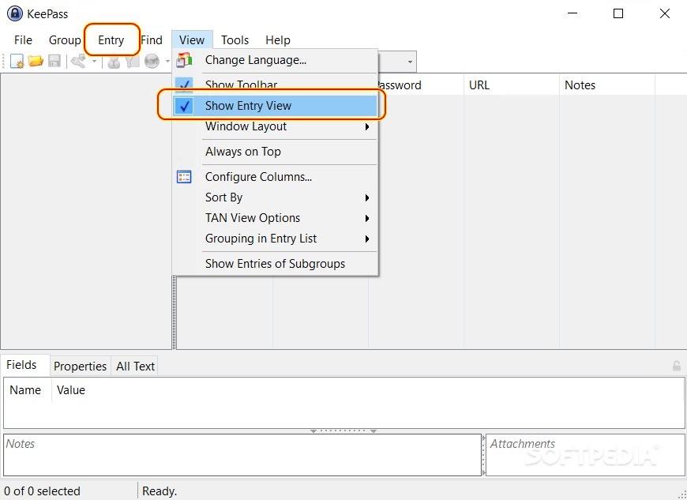This screenshot has height=500, width=687.
Task: Click the Open database folder icon
Action: point(36,61)
